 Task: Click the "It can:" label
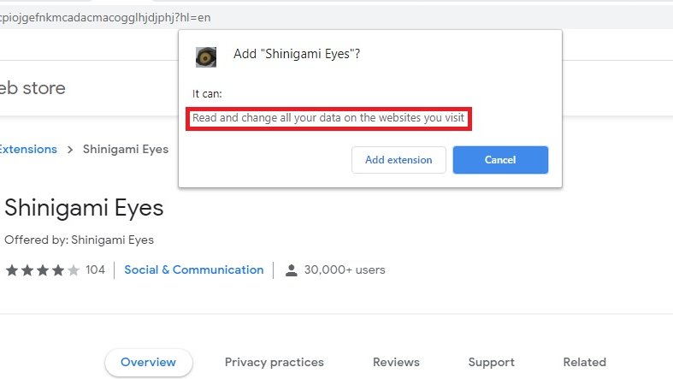(207, 94)
